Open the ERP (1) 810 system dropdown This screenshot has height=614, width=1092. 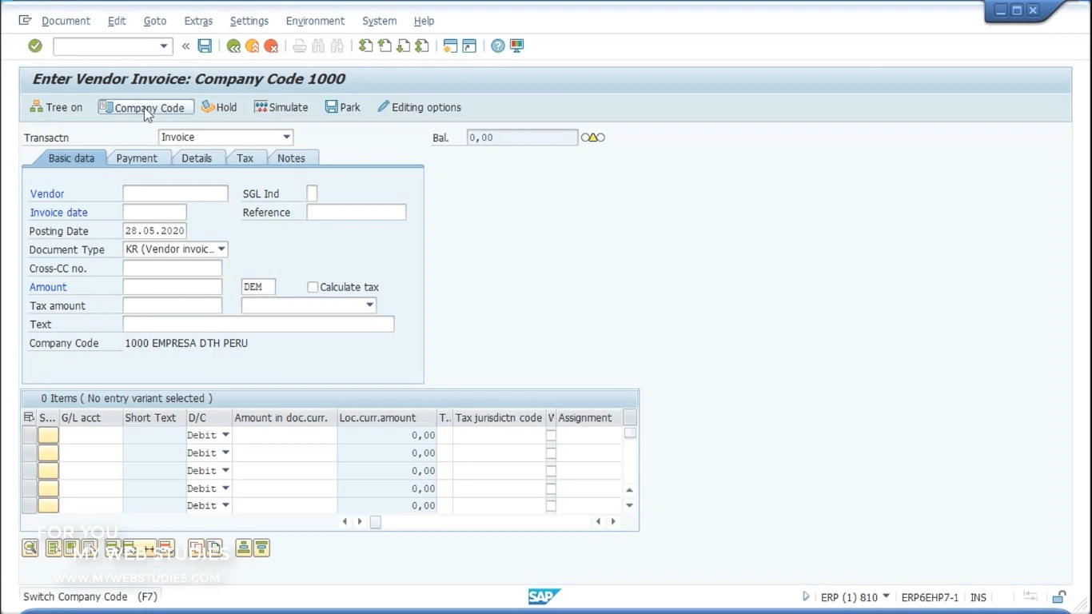pos(886,596)
